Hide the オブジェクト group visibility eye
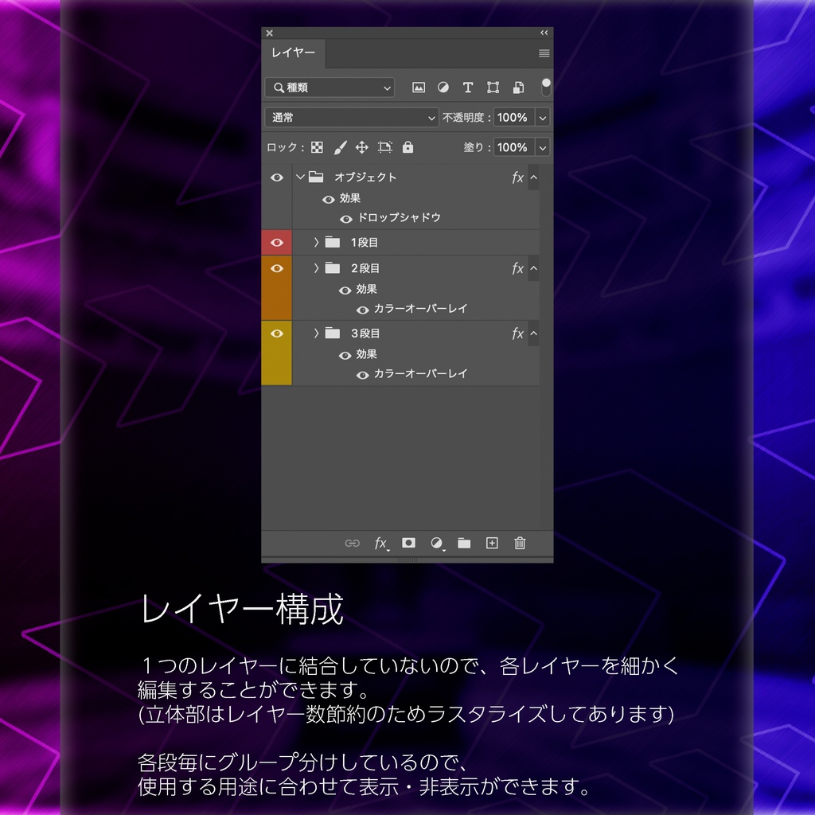 276,177
